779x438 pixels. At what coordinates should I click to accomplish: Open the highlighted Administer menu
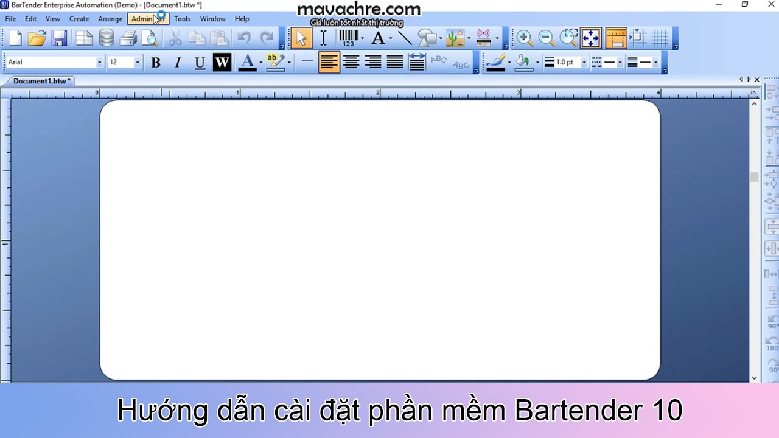148,19
